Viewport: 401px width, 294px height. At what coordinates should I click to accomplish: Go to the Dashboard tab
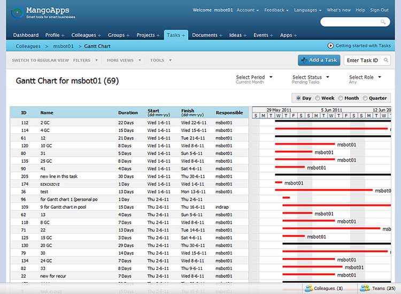(x=26, y=35)
